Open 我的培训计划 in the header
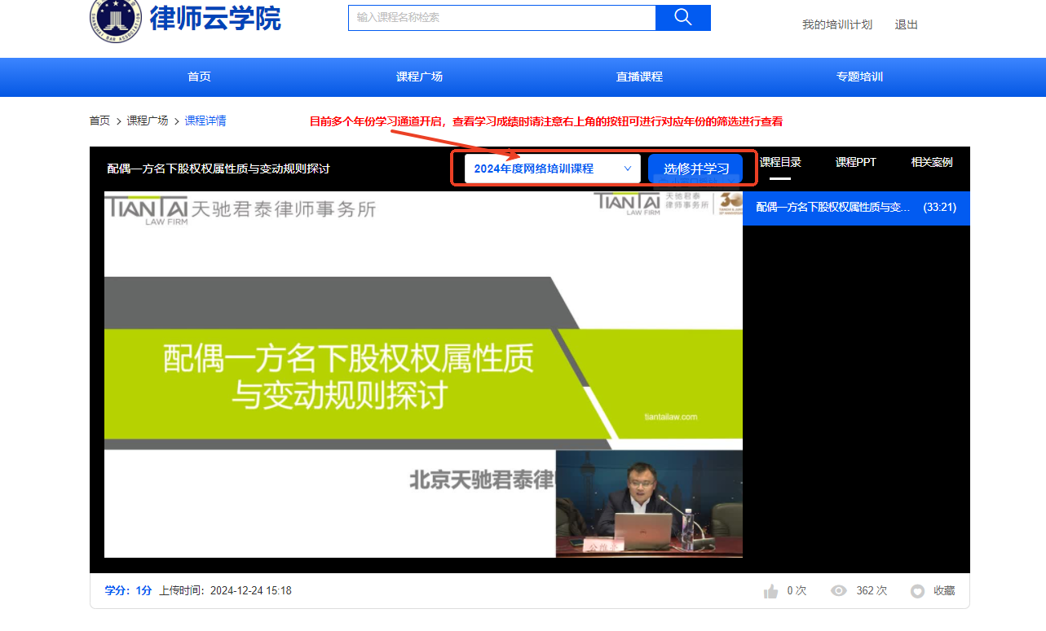Screen dimensions: 1046x631 (836, 24)
